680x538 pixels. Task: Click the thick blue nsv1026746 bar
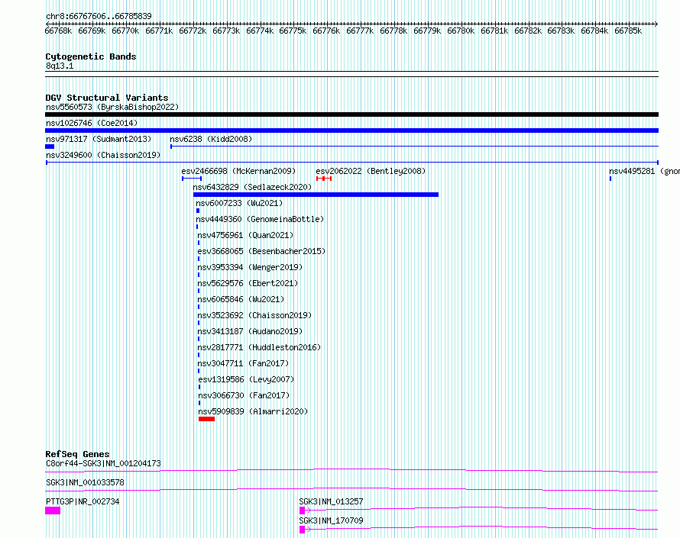click(351, 130)
